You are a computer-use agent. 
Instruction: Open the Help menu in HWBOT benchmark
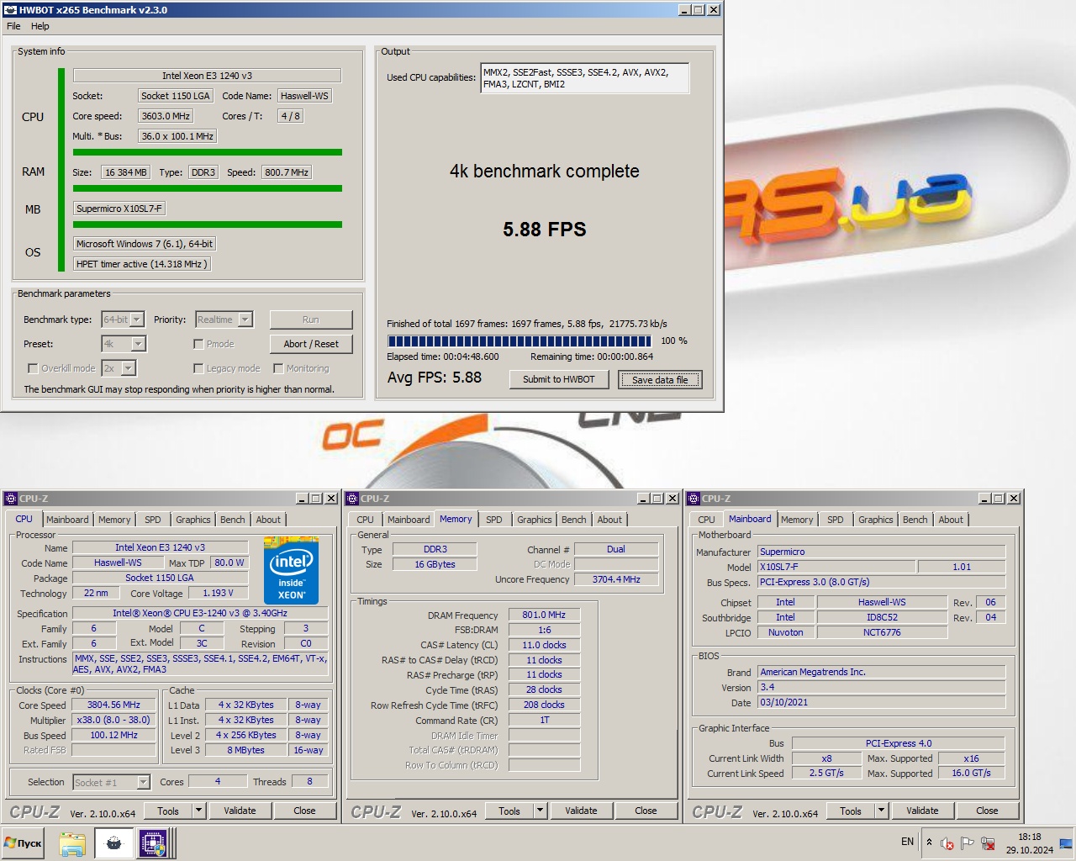point(40,26)
